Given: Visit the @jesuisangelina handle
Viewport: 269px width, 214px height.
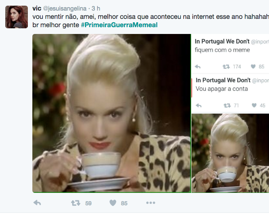Looking at the screenshot, I should pos(65,8).
